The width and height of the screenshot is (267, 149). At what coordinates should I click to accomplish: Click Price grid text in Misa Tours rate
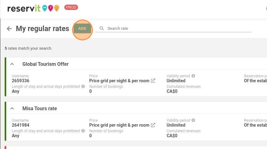point(119,125)
